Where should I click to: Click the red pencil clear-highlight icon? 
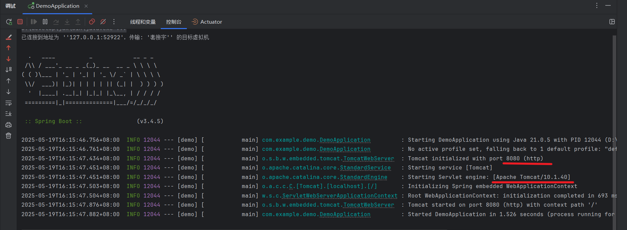pyautogui.click(x=9, y=37)
